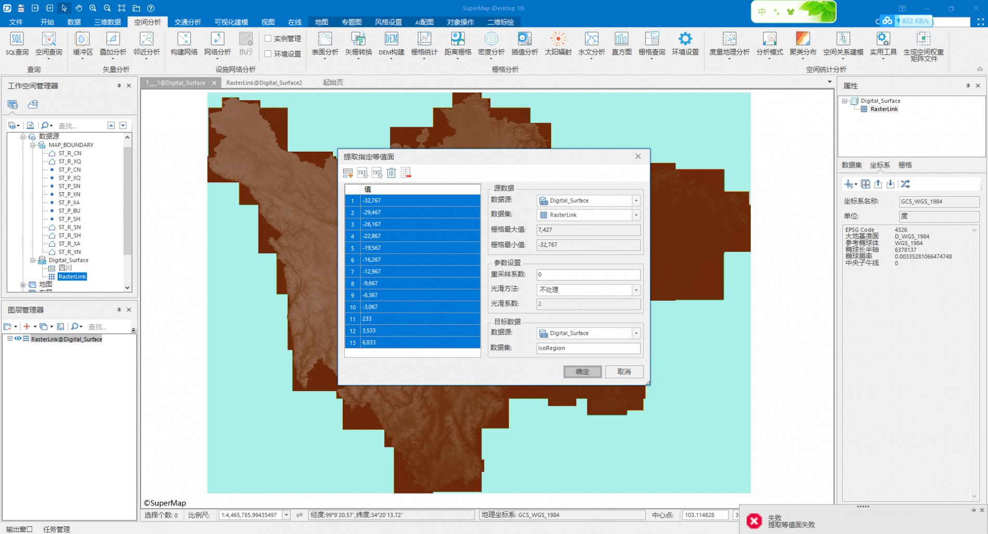Click the 重采样系数 input field

(x=588, y=274)
